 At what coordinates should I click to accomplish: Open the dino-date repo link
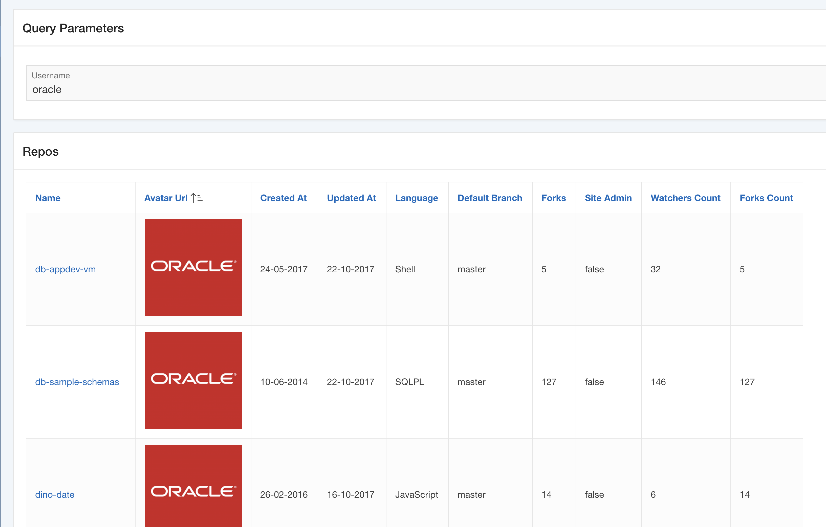pyautogui.click(x=55, y=494)
